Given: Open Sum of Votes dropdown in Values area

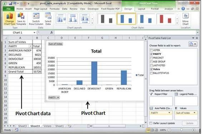Looking at the screenshot, I should pos(194,113).
